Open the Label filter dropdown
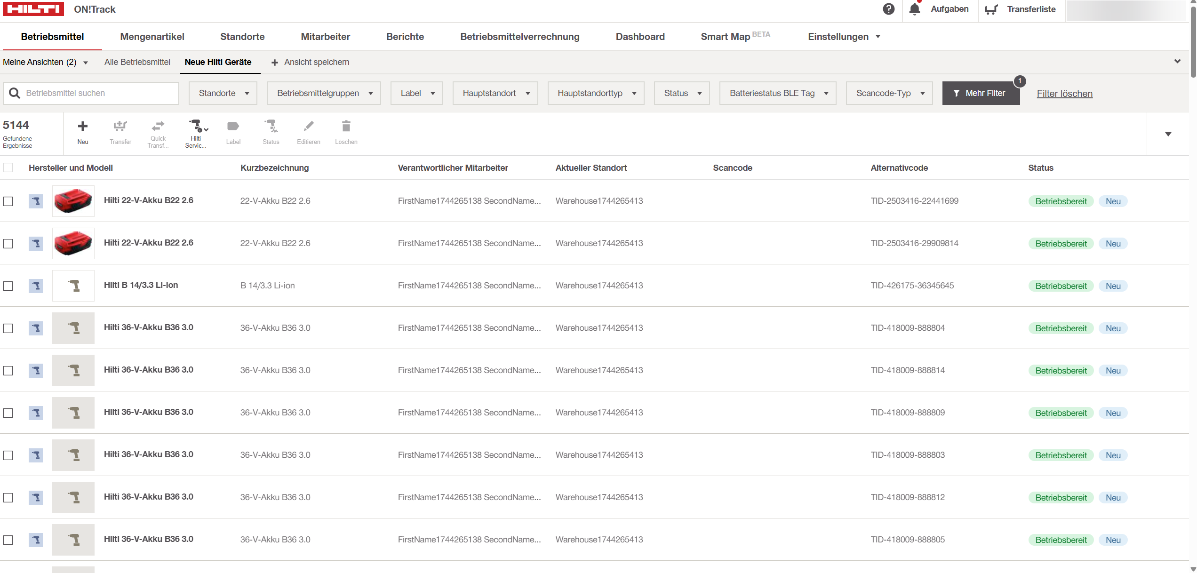The height and width of the screenshot is (573, 1197). coord(417,93)
